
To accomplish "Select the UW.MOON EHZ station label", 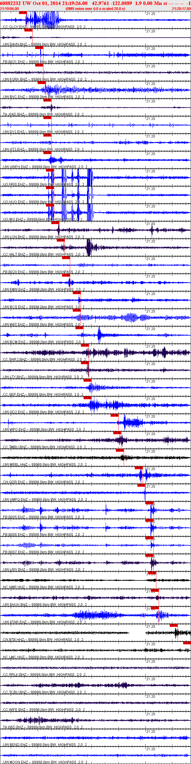I will [15, 762].
